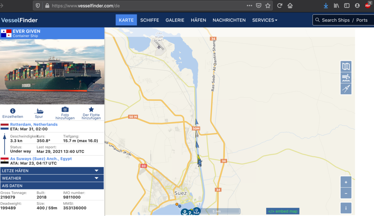Zoom out the map with minus button
Screen dimensions: 374x216
click(346, 193)
